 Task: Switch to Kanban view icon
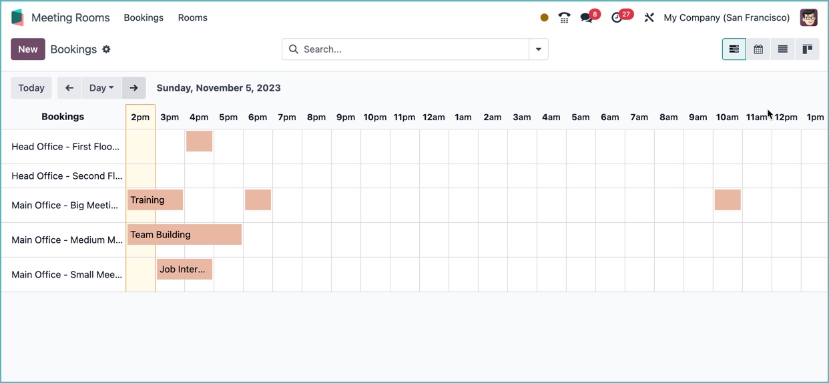pyautogui.click(x=807, y=49)
